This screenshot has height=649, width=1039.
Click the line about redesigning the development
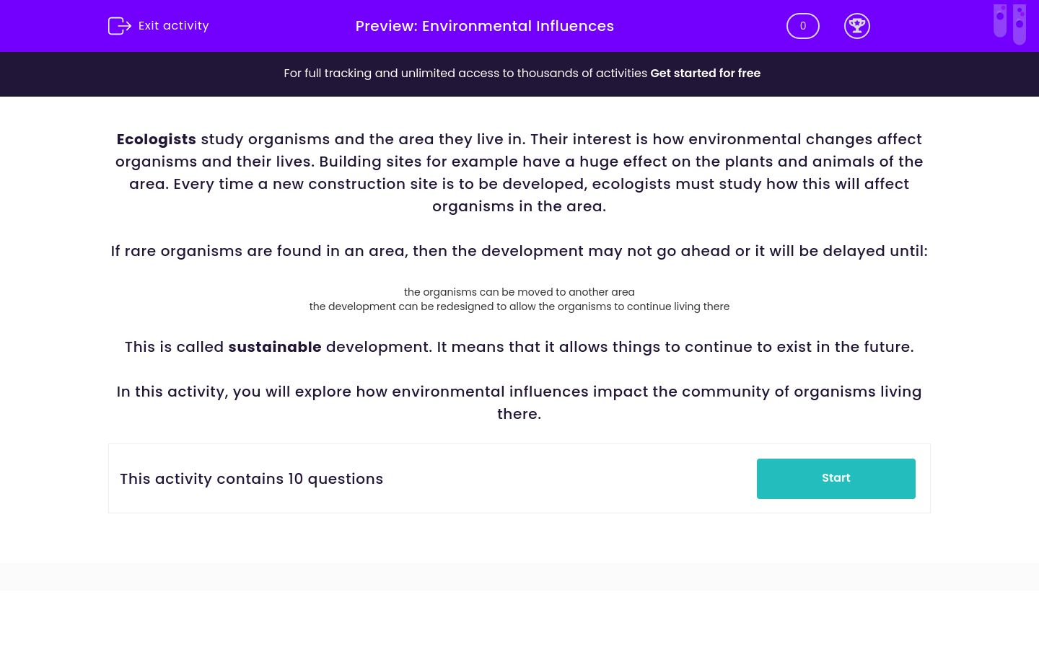coord(519,306)
